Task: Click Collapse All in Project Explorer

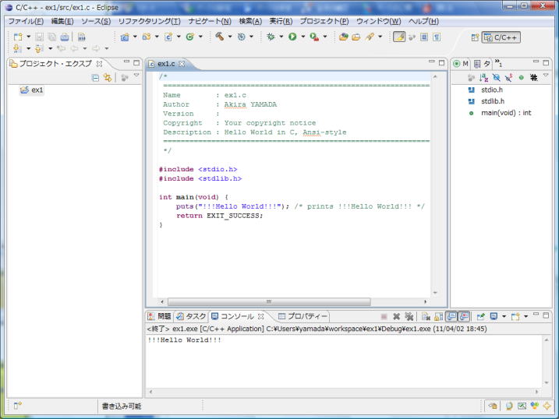Action: (x=95, y=78)
